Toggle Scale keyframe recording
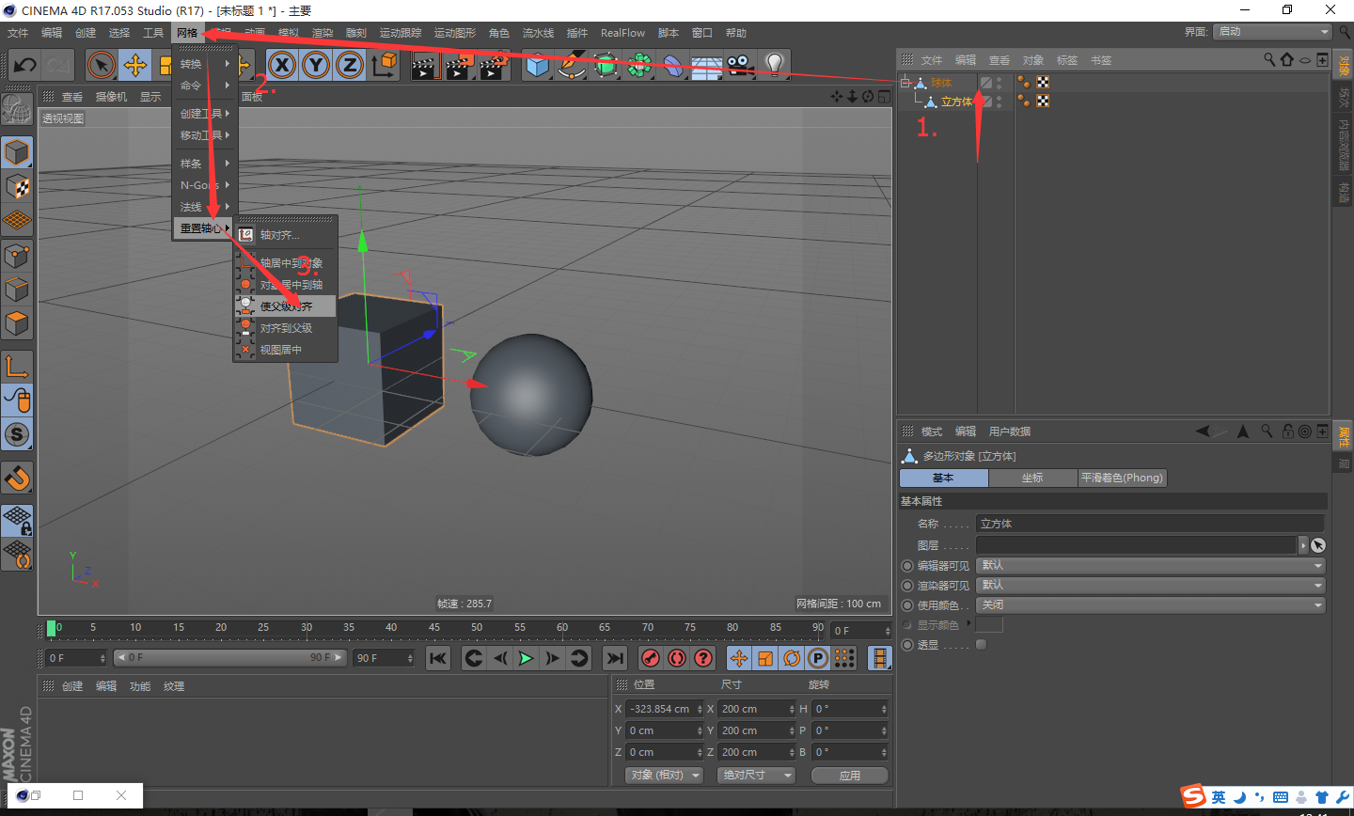 click(x=765, y=658)
